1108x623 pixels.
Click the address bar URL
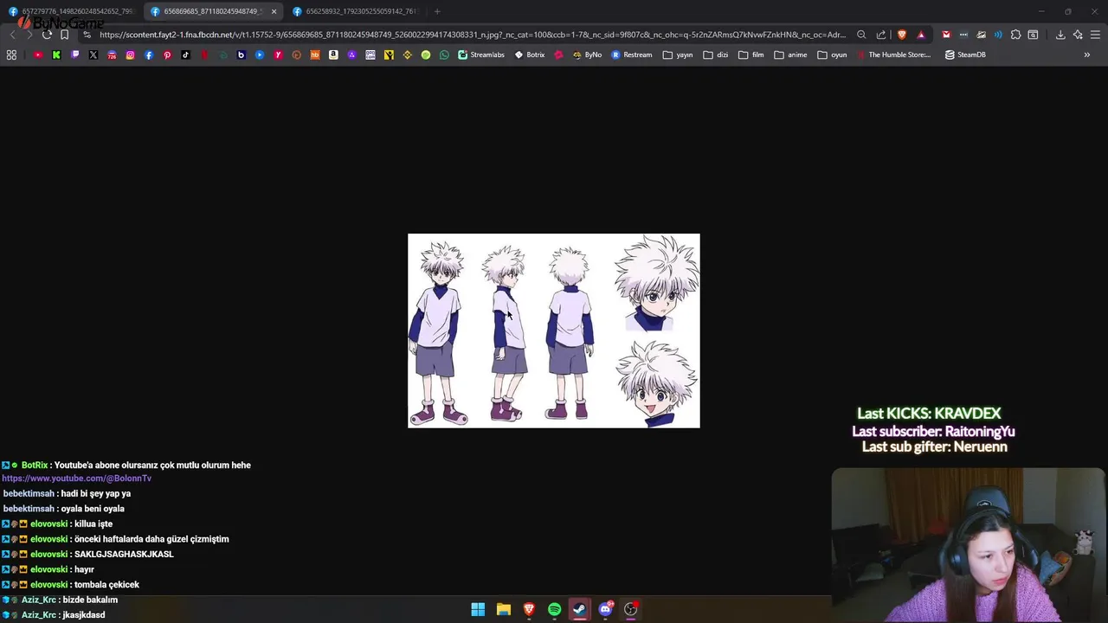tap(472, 35)
